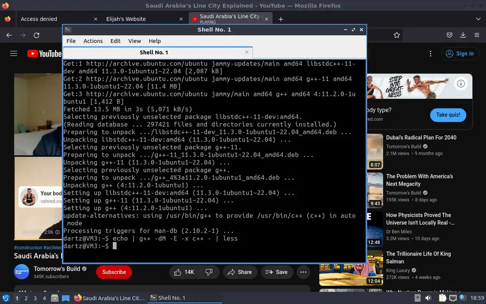The width and height of the screenshot is (486, 304).
Task: Open the Actions menu in the terminal
Action: point(93,41)
